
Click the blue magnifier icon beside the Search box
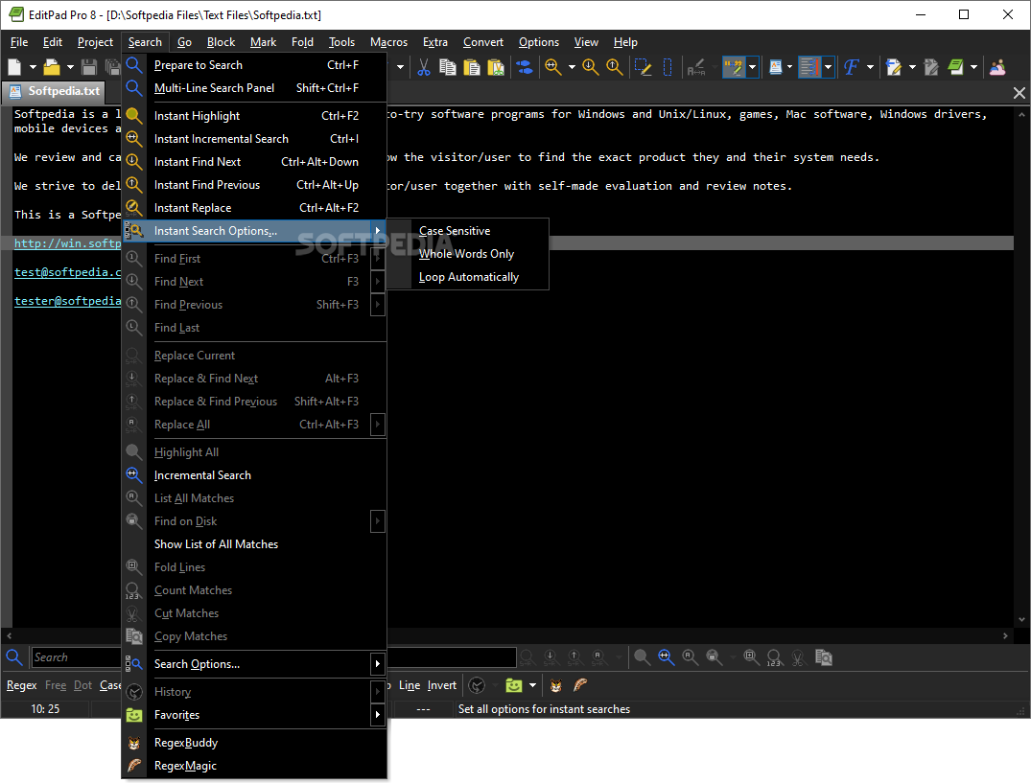(14, 656)
